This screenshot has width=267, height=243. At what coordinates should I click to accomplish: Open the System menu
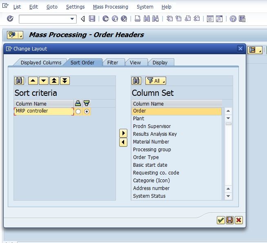[145, 7]
